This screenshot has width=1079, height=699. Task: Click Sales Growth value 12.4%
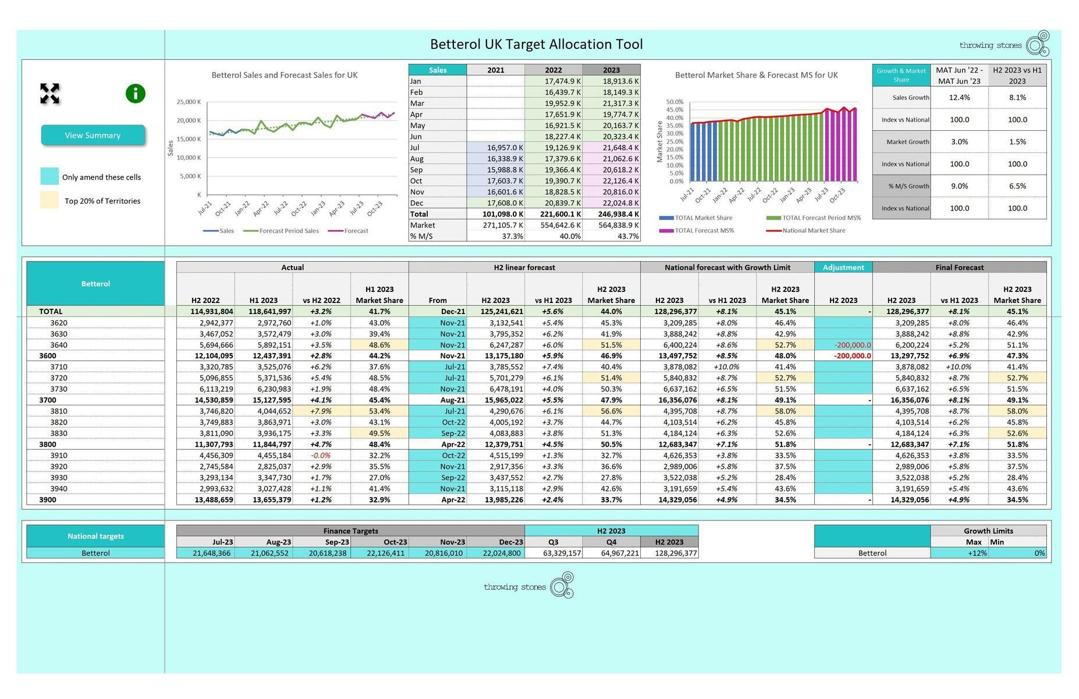959,98
